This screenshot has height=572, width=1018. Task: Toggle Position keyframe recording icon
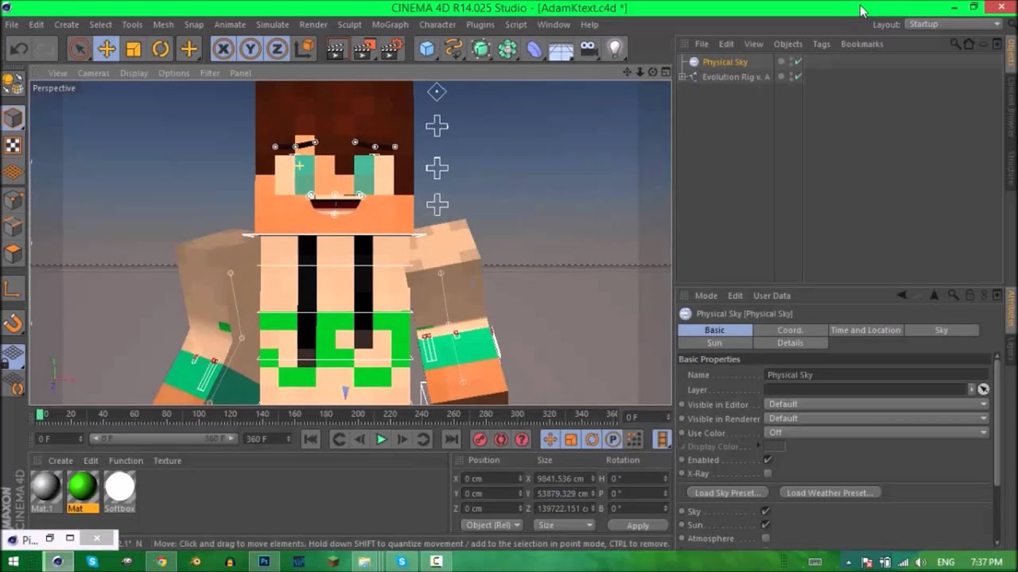(x=550, y=439)
